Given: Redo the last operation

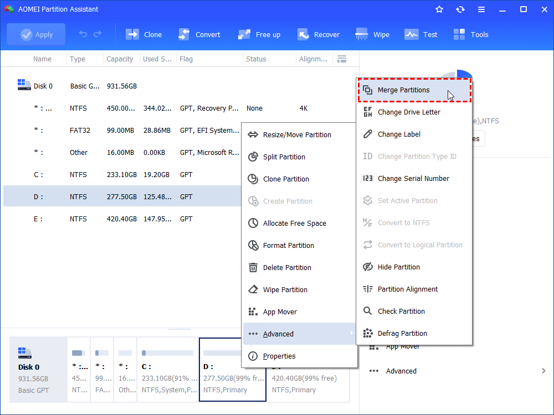Looking at the screenshot, I should click(x=98, y=34).
